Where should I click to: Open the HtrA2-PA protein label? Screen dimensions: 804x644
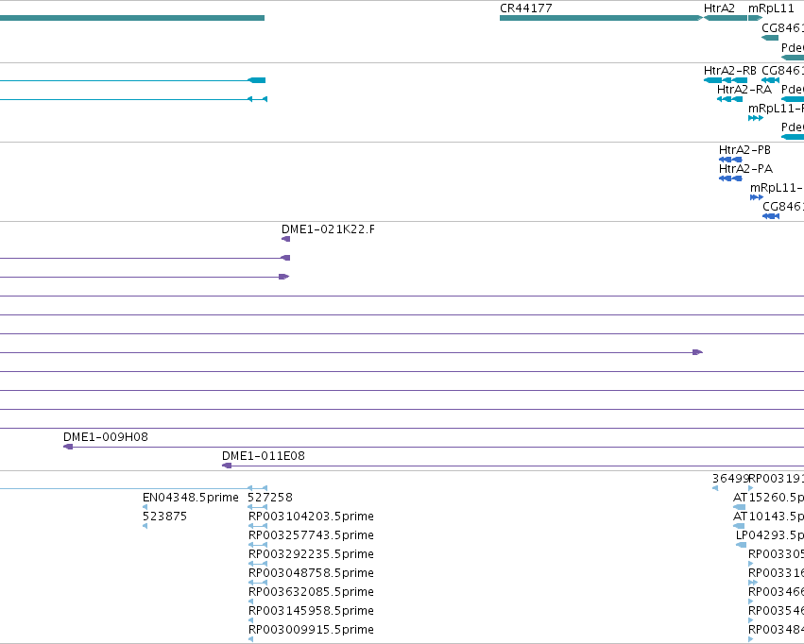[x=745, y=169]
